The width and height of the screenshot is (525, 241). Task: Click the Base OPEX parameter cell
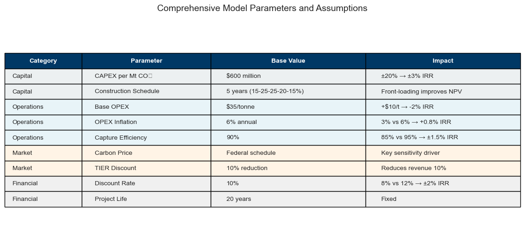pyautogui.click(x=112, y=107)
